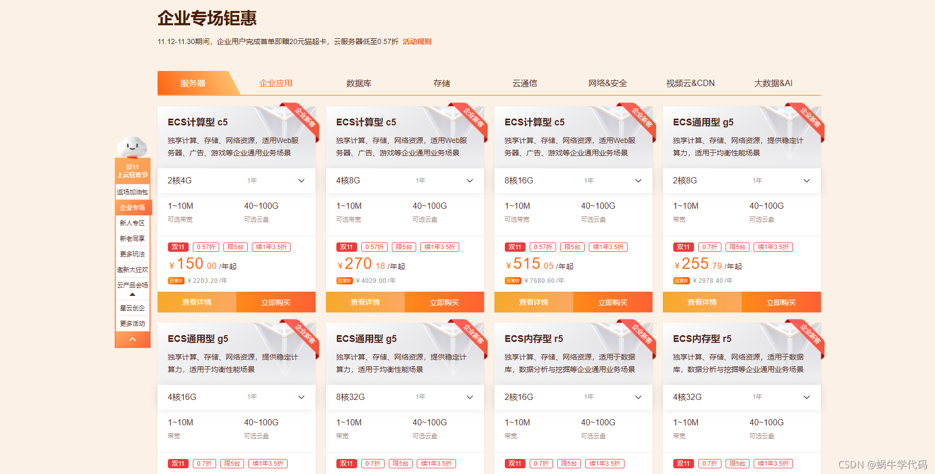Click 续1年3.5折 tag on ¥270.18 card
This screenshot has width=935, height=474.
point(440,247)
